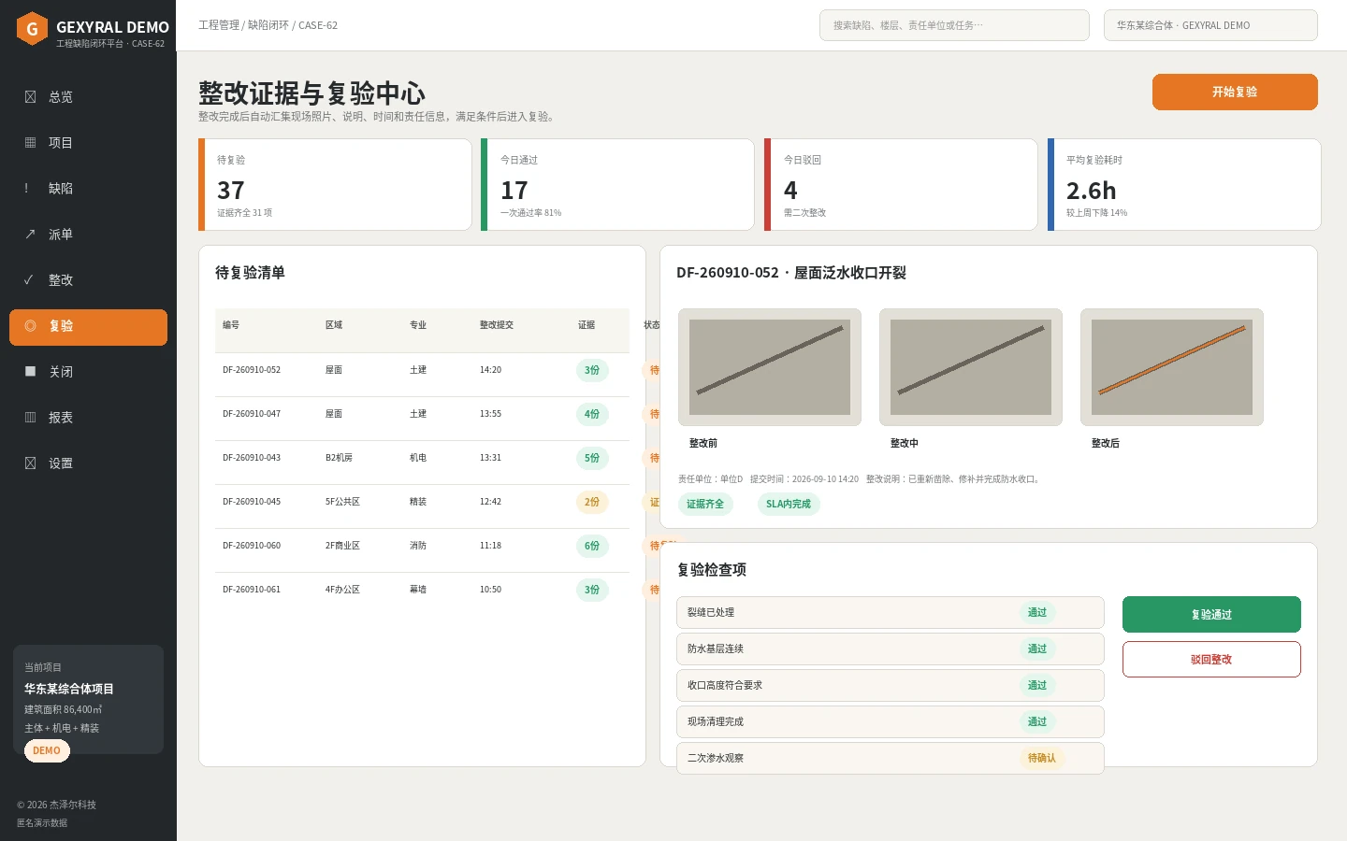Click the SLA内完成 tag

click(789, 504)
